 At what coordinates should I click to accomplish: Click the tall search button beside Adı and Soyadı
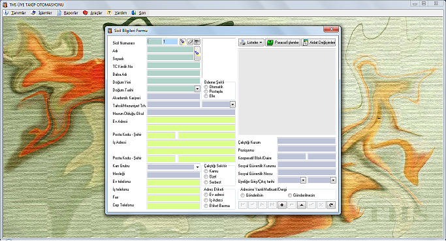pyautogui.click(x=197, y=54)
